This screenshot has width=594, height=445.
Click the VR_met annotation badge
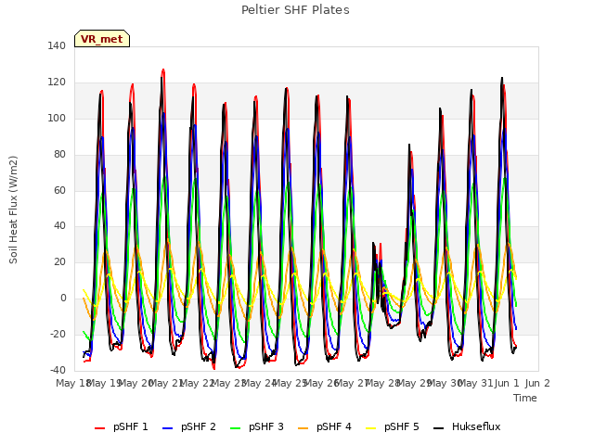coord(102,39)
